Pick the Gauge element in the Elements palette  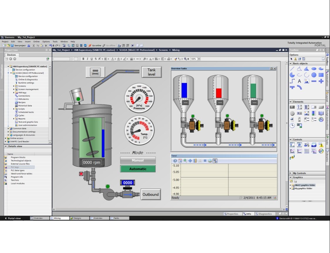pos(321,119)
